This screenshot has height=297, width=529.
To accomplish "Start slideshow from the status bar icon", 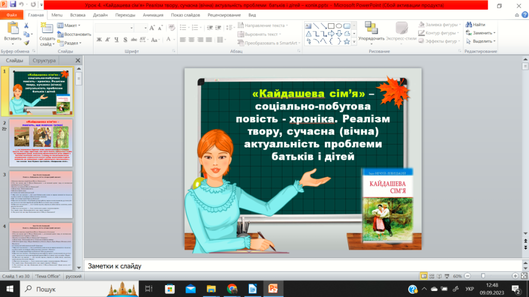I will (447, 276).
